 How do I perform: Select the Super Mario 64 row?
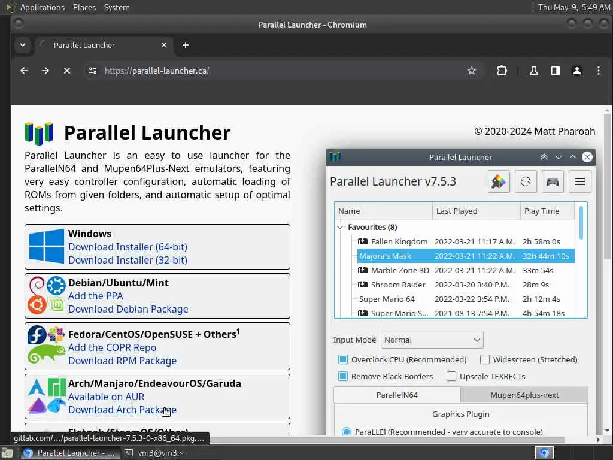[466, 299]
